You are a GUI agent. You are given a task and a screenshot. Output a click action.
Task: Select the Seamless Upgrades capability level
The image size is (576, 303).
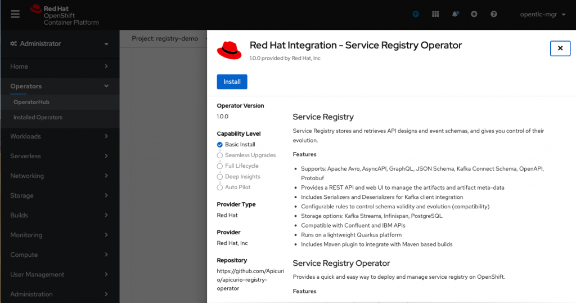[x=246, y=155]
